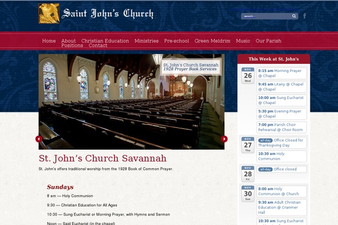Open 10:00 am Sung Eucharist Chapel event
This screenshot has height=225, width=338.
coord(281,100)
